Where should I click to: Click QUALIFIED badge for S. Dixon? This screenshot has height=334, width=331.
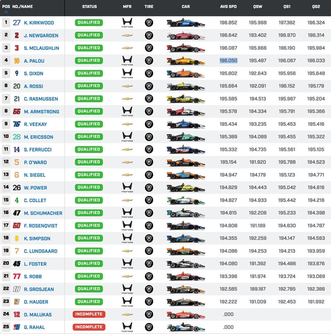pyautogui.click(x=89, y=73)
